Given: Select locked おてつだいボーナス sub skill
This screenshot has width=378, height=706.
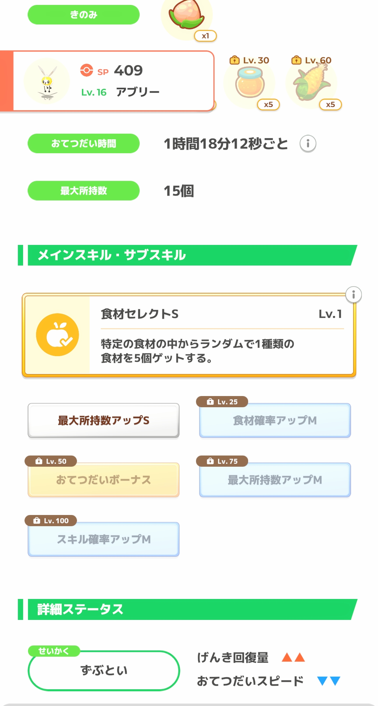Looking at the screenshot, I should click(x=104, y=480).
